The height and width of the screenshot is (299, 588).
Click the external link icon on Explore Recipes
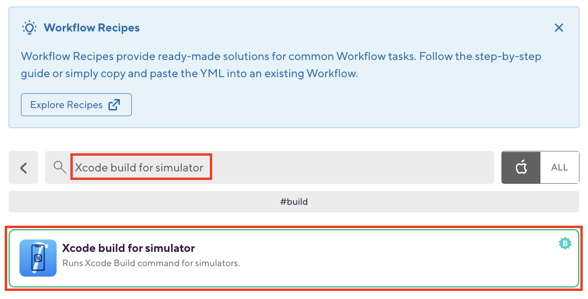114,105
